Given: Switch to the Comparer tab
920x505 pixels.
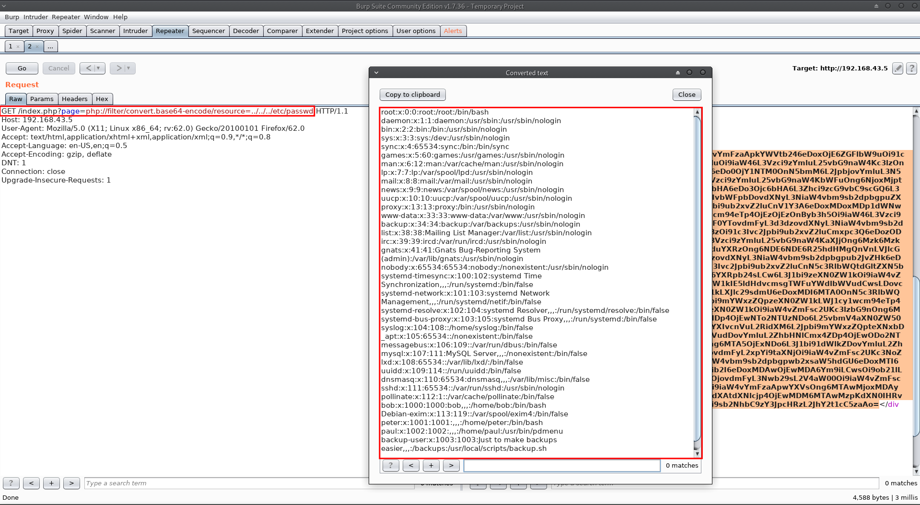Looking at the screenshot, I should tap(282, 31).
